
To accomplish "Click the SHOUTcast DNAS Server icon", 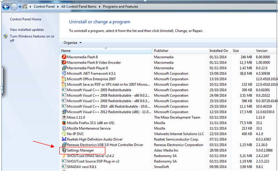I will pyautogui.click(x=64, y=156).
